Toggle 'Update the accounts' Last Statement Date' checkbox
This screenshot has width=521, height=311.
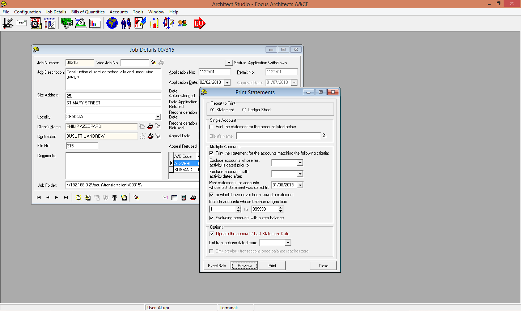pos(212,234)
